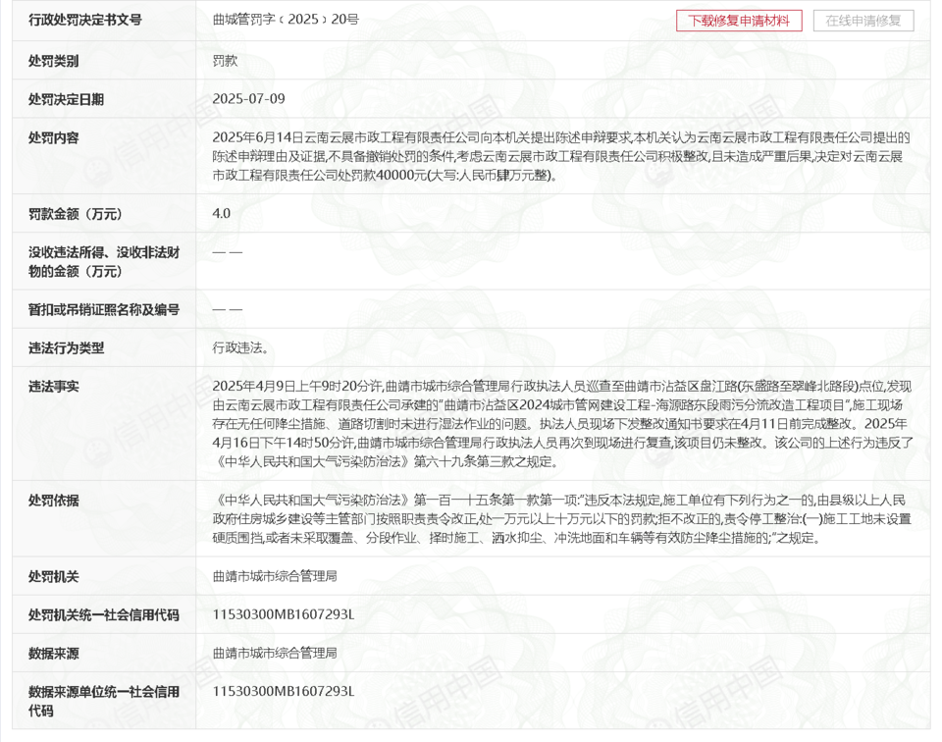The image size is (942, 742).
Task: Click 曲靖市城市综合管理局 in the 处罚机关 row
Action: (x=275, y=576)
